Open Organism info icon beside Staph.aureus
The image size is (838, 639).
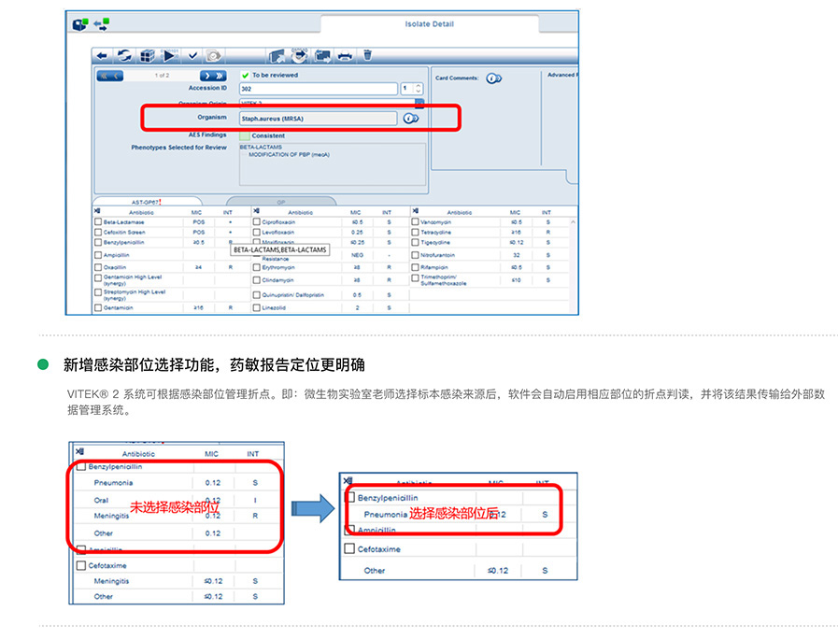(x=410, y=119)
